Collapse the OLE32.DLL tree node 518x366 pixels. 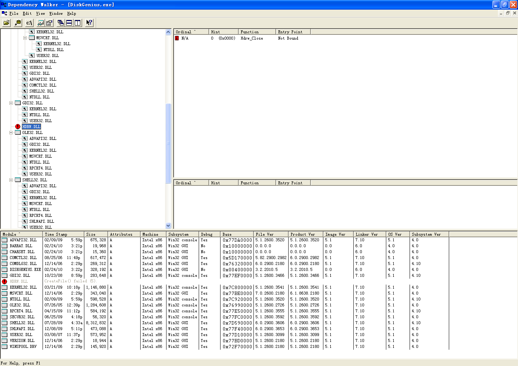pyautogui.click(x=11, y=132)
